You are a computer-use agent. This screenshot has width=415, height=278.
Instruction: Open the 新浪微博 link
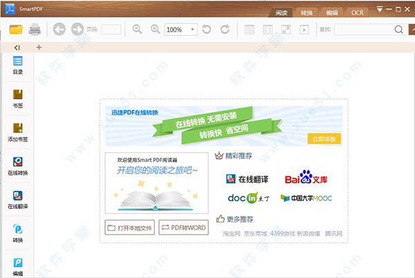308,234
